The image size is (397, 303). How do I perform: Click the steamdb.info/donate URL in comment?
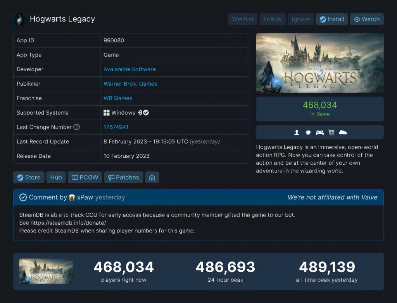68,223
